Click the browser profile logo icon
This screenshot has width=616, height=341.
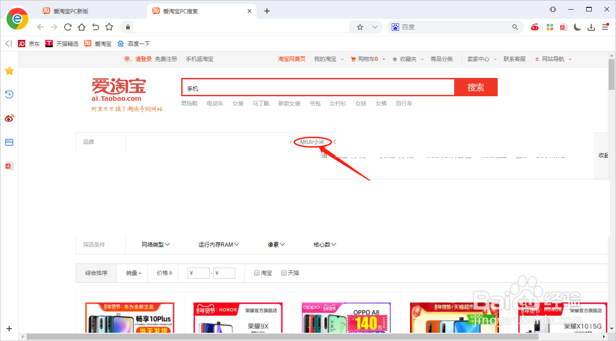point(17,18)
